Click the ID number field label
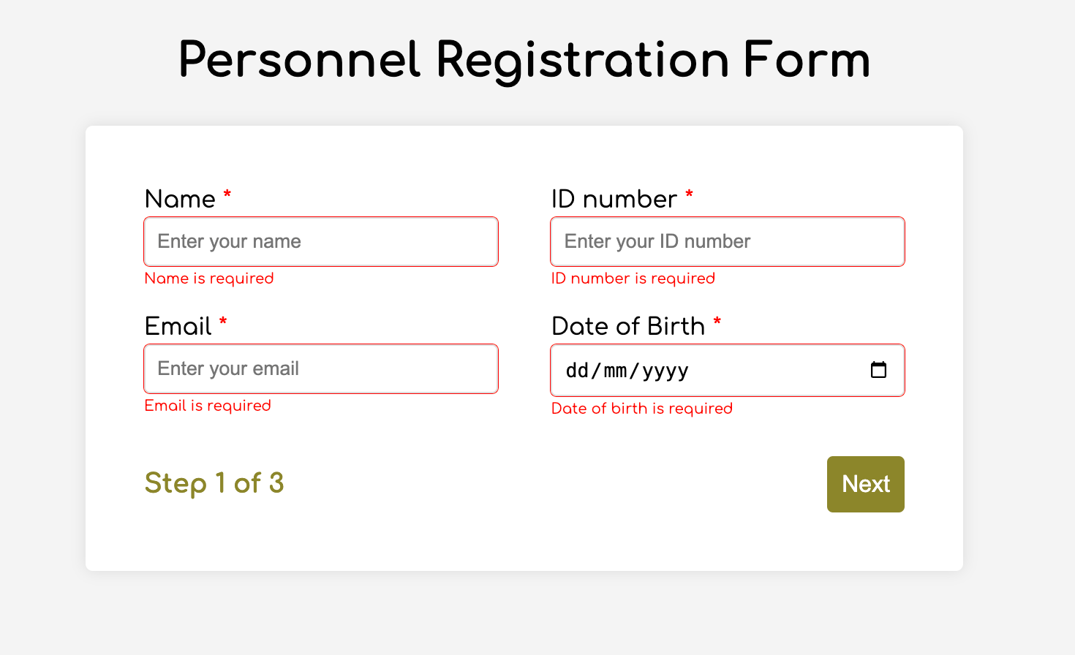 614,198
